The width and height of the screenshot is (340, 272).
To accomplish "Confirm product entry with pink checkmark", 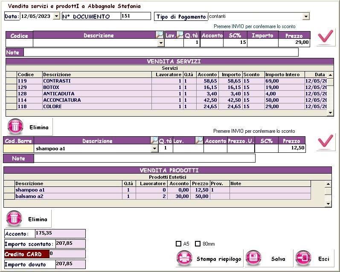I will [325, 142].
